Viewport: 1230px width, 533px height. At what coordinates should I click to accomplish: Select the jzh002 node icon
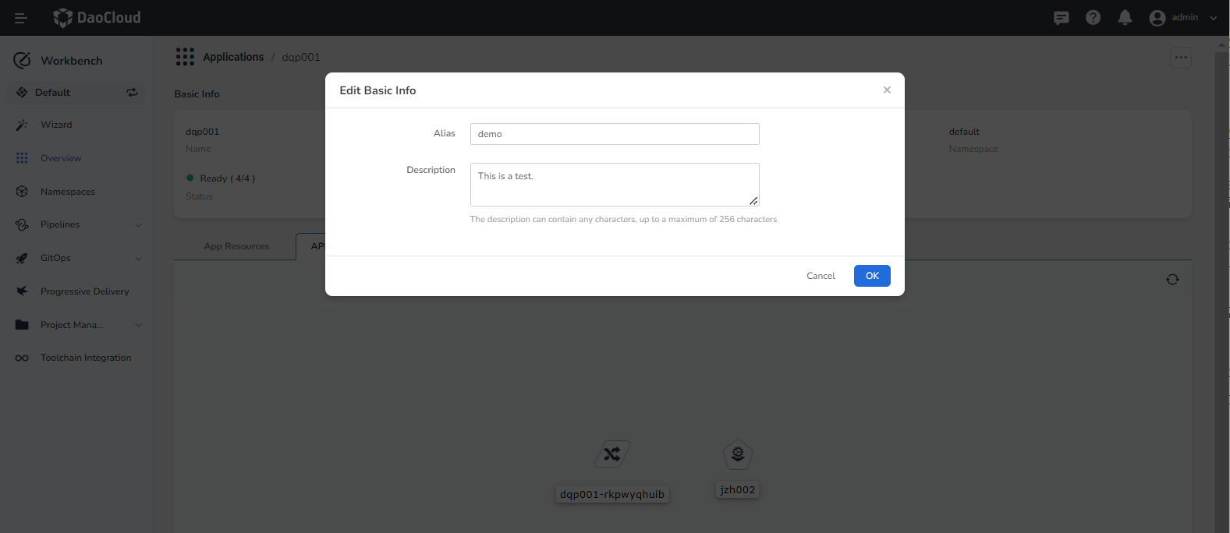coord(737,454)
